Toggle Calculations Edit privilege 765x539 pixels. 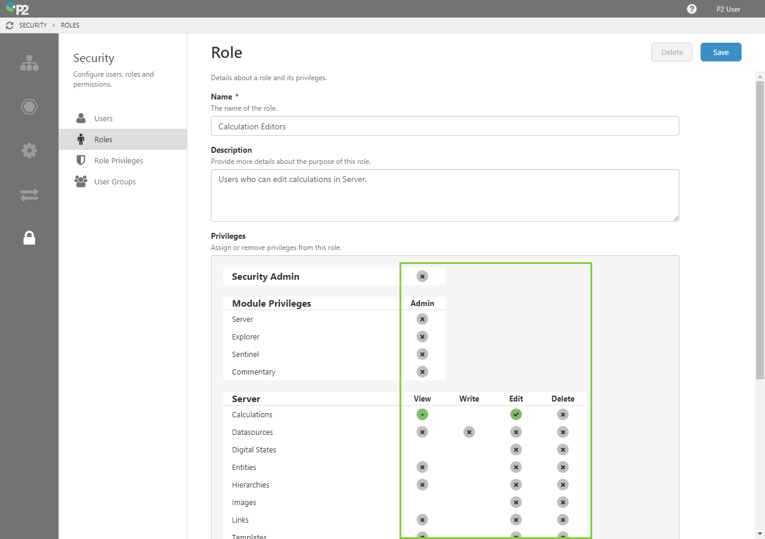[x=516, y=414]
